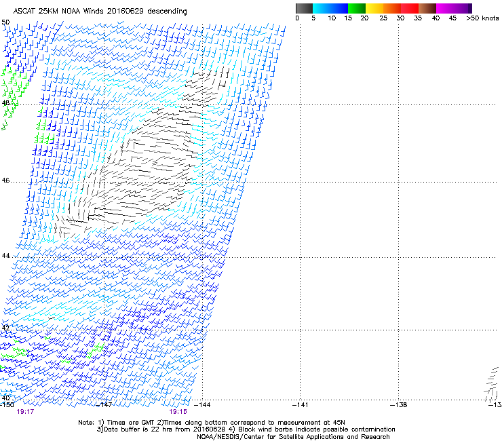Click latitude label 50
The height and width of the screenshot is (441, 502).
pos(5,22)
